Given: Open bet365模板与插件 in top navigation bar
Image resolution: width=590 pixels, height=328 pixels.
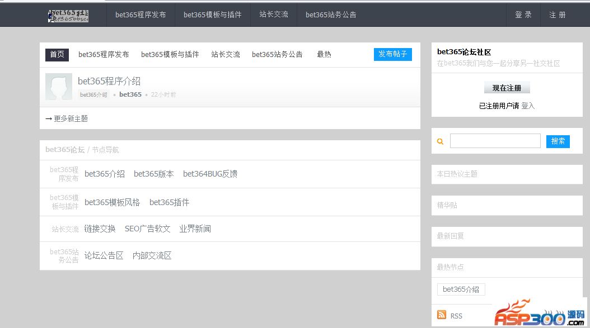Looking at the screenshot, I should (x=212, y=15).
